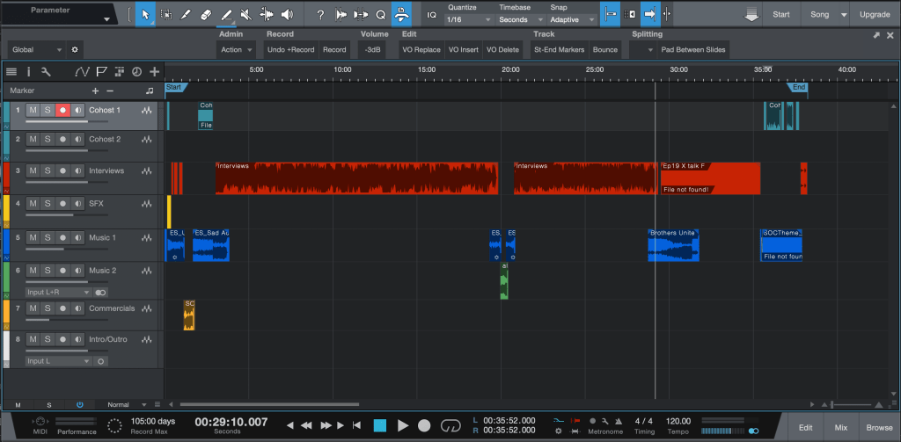
Task: Select the Arrow tool in the toolbar
Action: click(145, 15)
